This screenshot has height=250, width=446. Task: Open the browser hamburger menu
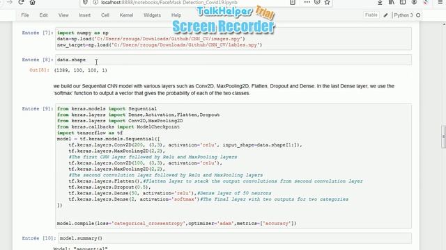tap(440, 2)
